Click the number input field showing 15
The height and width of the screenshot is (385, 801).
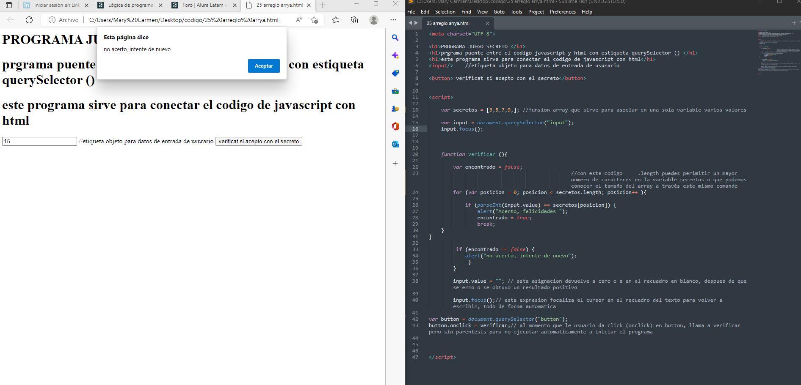39,142
